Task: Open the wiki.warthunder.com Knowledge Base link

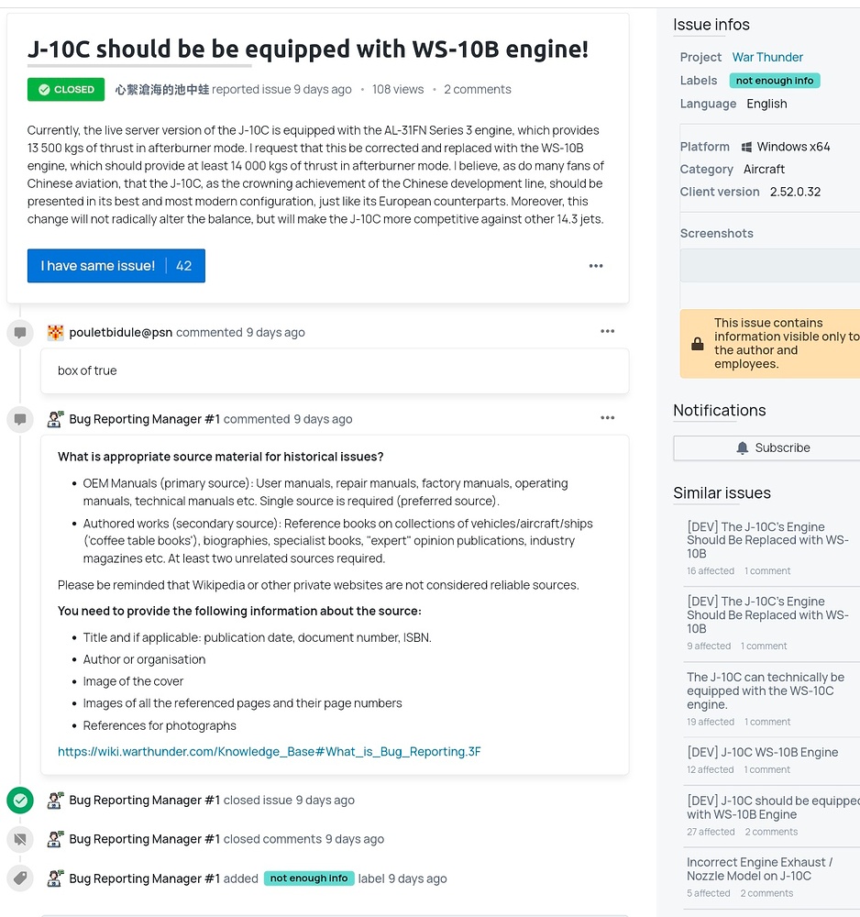Action: tap(269, 752)
